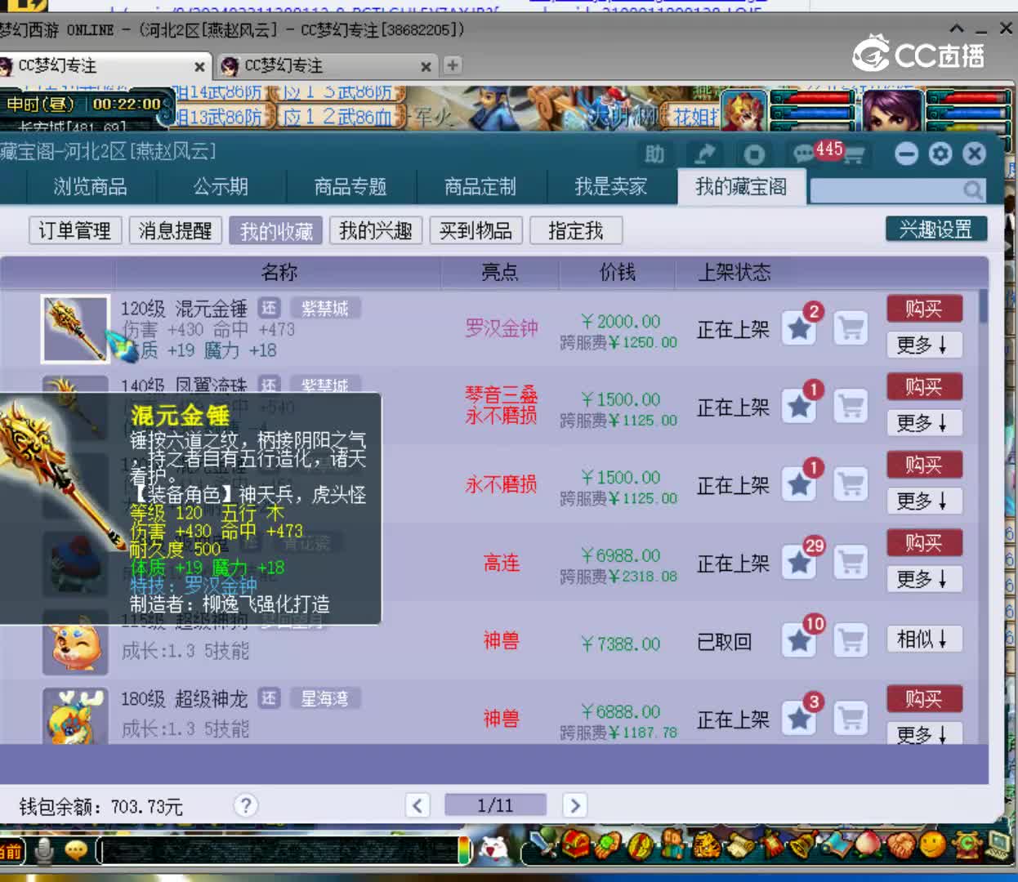Buy the ¥2000.00 混元金锤 via 购买

924,309
